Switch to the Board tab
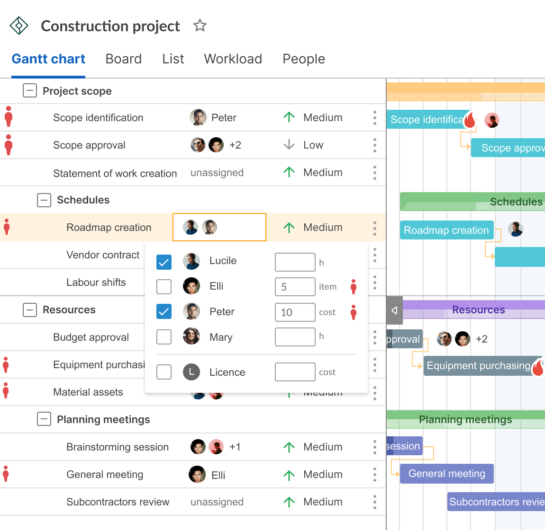This screenshot has height=530, width=545. [x=123, y=59]
